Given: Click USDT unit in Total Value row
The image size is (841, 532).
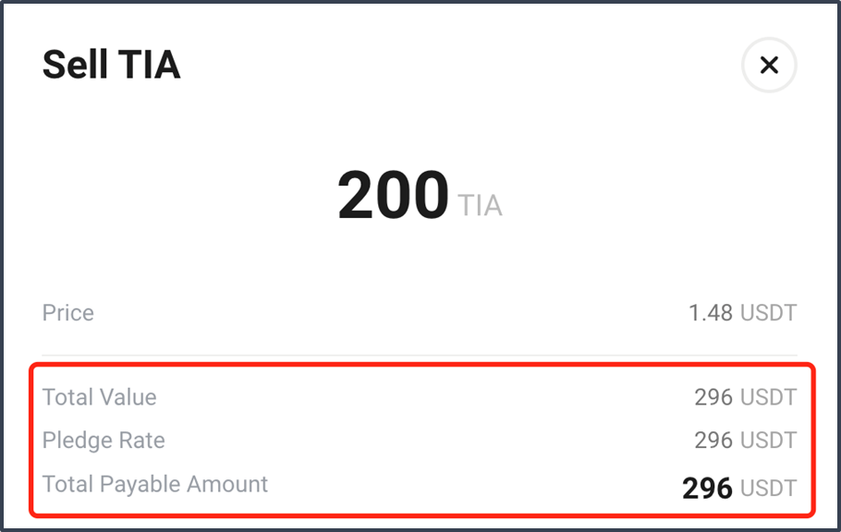Looking at the screenshot, I should [x=769, y=397].
